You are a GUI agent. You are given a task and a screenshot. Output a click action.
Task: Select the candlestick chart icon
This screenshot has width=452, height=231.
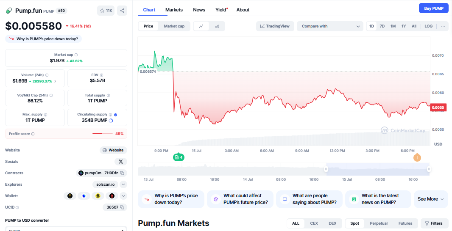pos(217,26)
